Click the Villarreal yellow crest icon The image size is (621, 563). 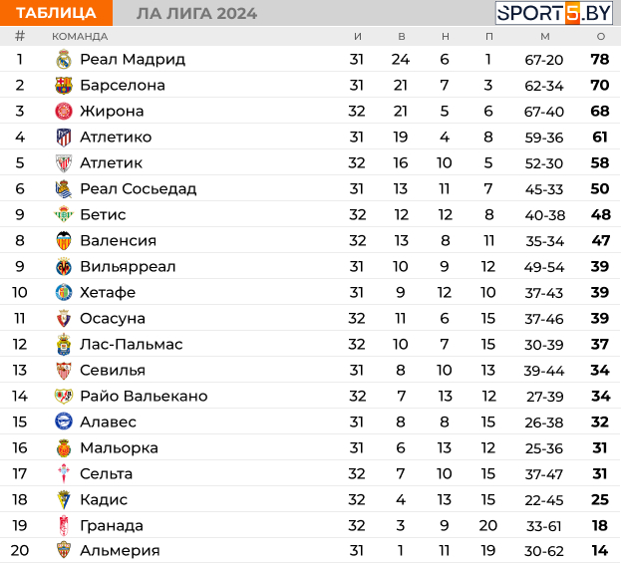(x=64, y=267)
